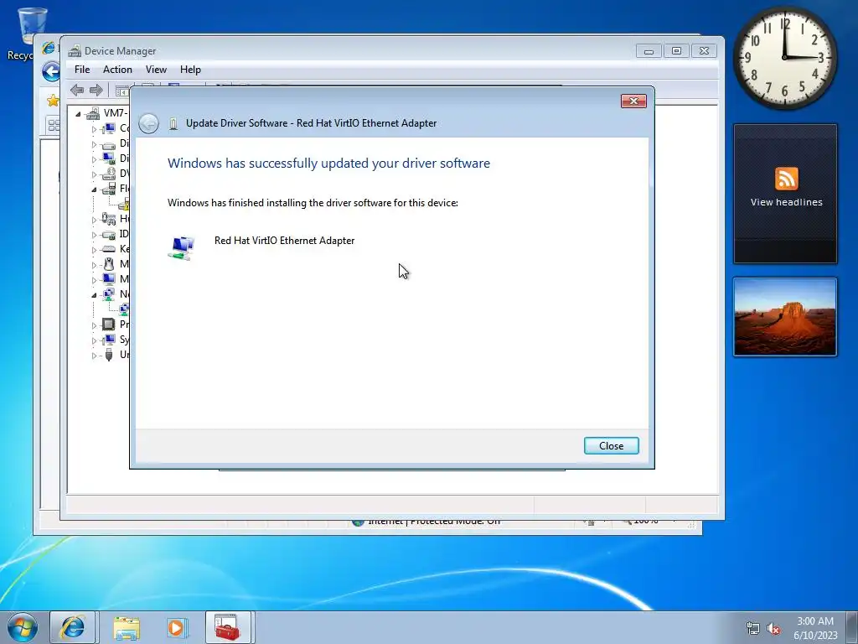Click the round back arrow in the Update Driver wizard

coord(148,123)
